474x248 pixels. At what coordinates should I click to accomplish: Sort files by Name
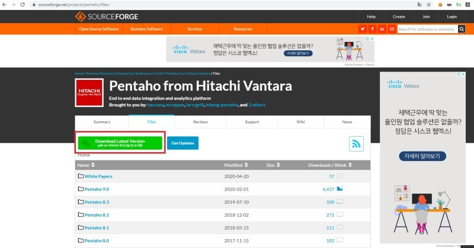pyautogui.click(x=86, y=165)
